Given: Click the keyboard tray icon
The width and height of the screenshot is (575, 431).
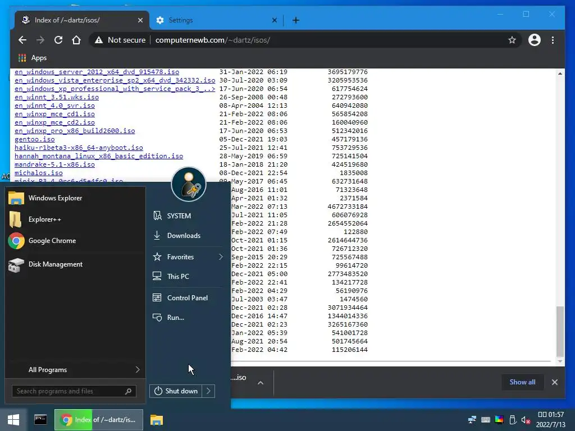Looking at the screenshot, I should coord(486,420).
